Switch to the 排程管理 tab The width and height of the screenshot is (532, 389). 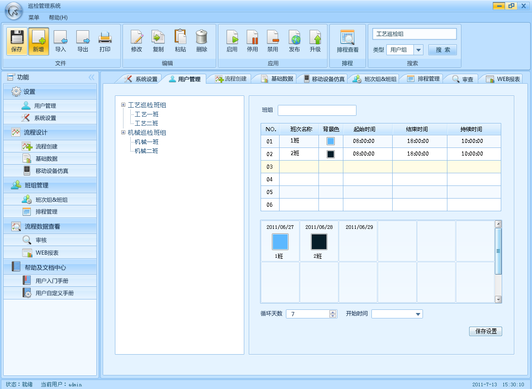[423, 79]
